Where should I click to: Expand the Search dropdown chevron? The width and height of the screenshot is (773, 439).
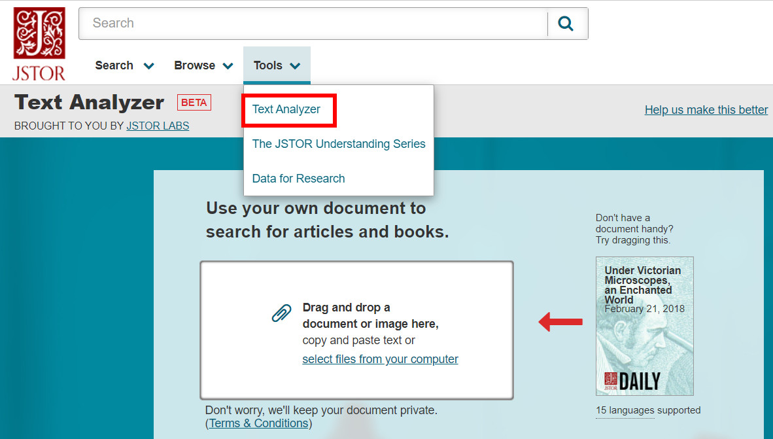[149, 65]
